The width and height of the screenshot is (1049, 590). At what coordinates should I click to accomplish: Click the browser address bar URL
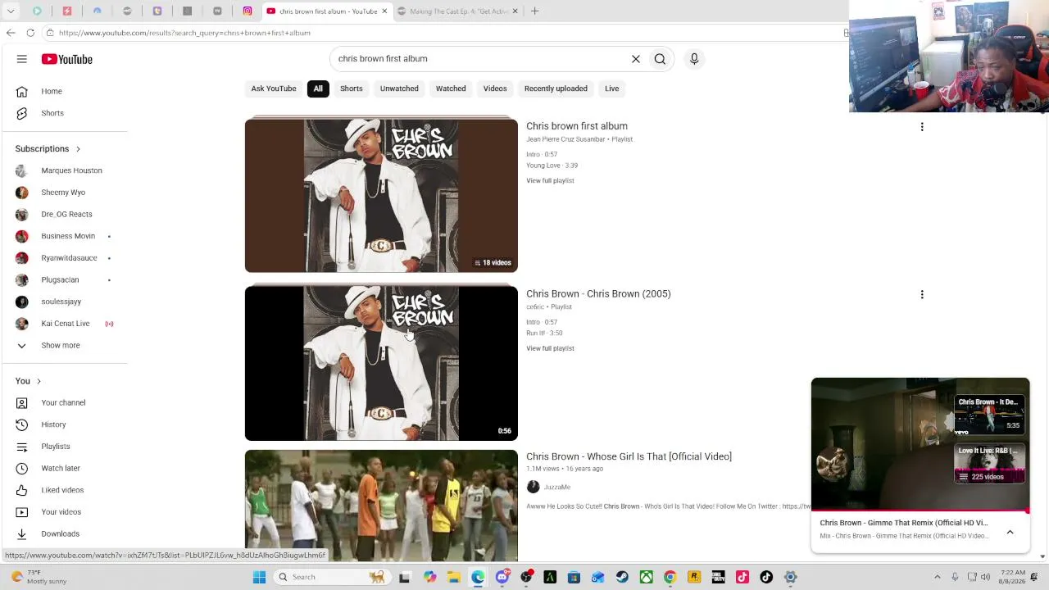184,33
